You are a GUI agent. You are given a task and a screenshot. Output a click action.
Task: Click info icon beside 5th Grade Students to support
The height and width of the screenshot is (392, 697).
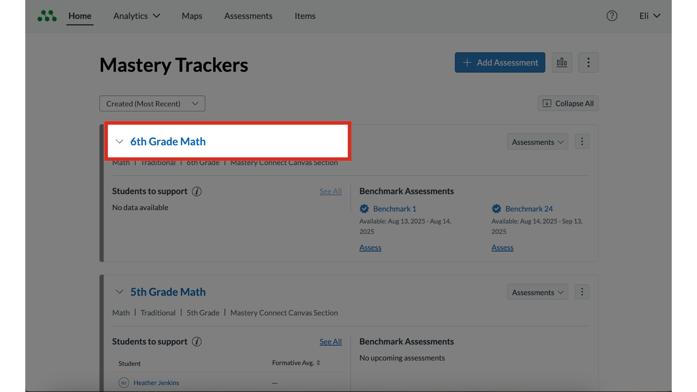(x=197, y=342)
